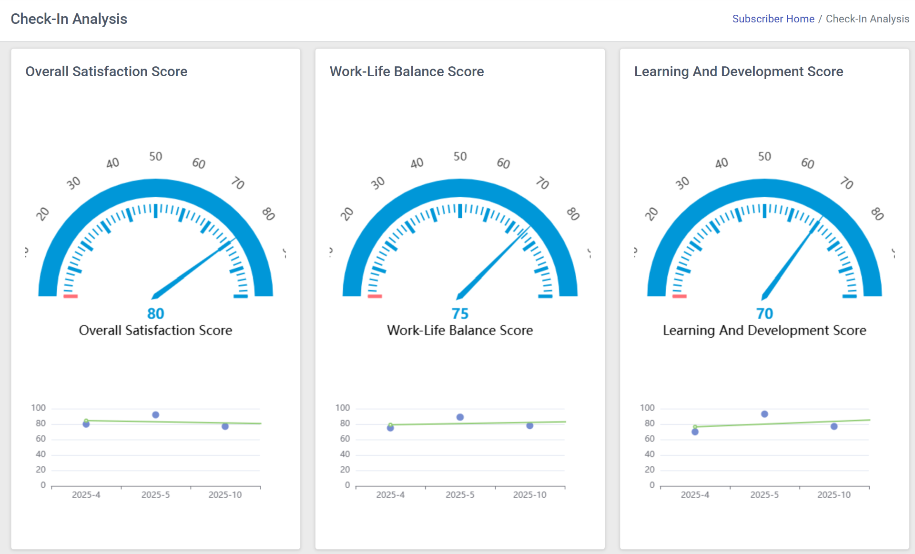Click the red threshold marker on Overall Satisfaction gauge
Image resolution: width=915 pixels, height=554 pixels.
click(70, 296)
